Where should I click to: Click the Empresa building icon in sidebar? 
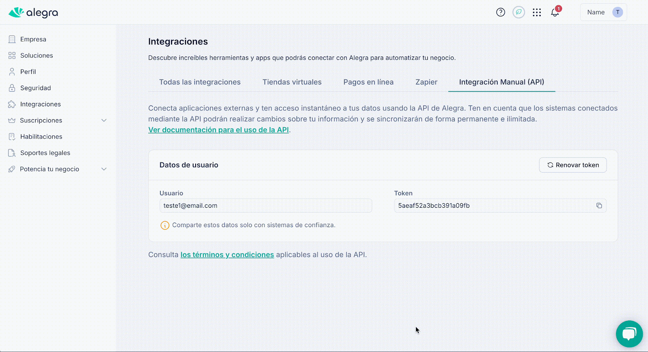(12, 39)
